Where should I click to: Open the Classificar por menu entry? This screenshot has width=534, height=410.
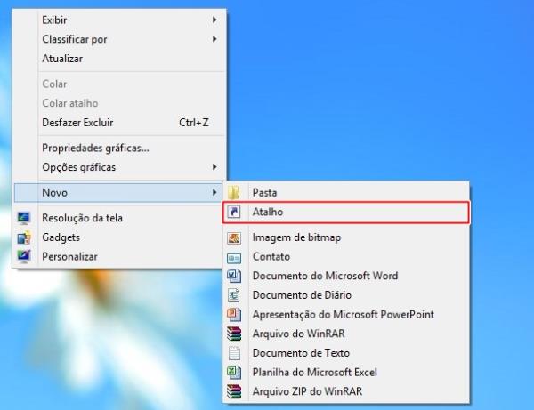tap(119, 39)
